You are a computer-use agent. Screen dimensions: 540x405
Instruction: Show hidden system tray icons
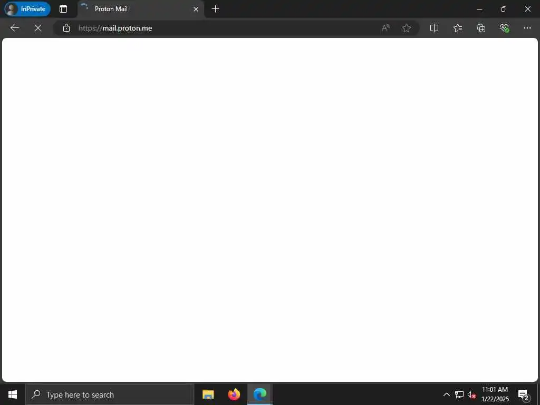pyautogui.click(x=446, y=394)
